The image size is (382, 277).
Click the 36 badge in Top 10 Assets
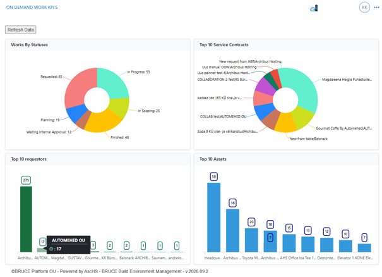tap(232, 203)
